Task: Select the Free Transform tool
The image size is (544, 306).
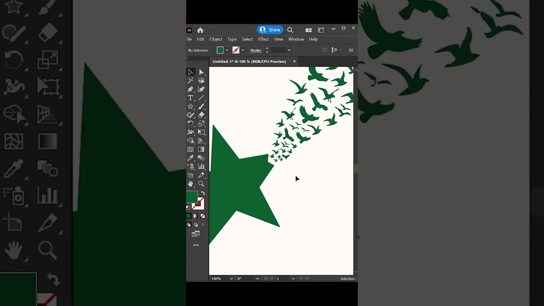Action: point(201,132)
